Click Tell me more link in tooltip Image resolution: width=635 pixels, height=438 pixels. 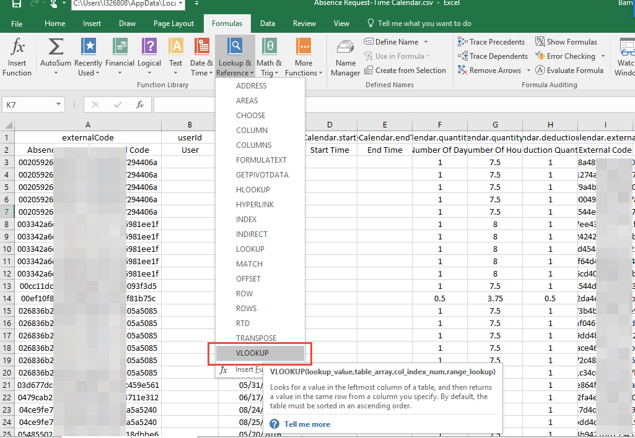pyautogui.click(x=307, y=424)
